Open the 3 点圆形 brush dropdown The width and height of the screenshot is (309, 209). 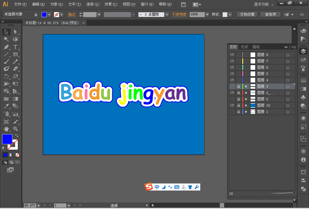167,14
